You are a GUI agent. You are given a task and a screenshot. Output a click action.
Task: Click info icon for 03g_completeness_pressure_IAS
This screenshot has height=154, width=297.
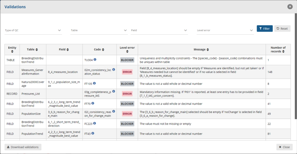114,92
